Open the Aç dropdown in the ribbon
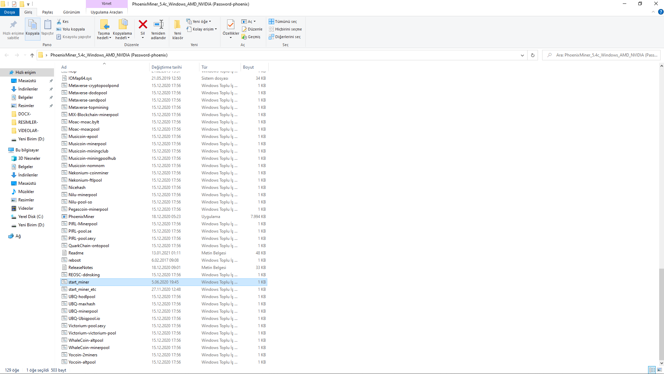The height and width of the screenshot is (374, 664). pos(249,21)
